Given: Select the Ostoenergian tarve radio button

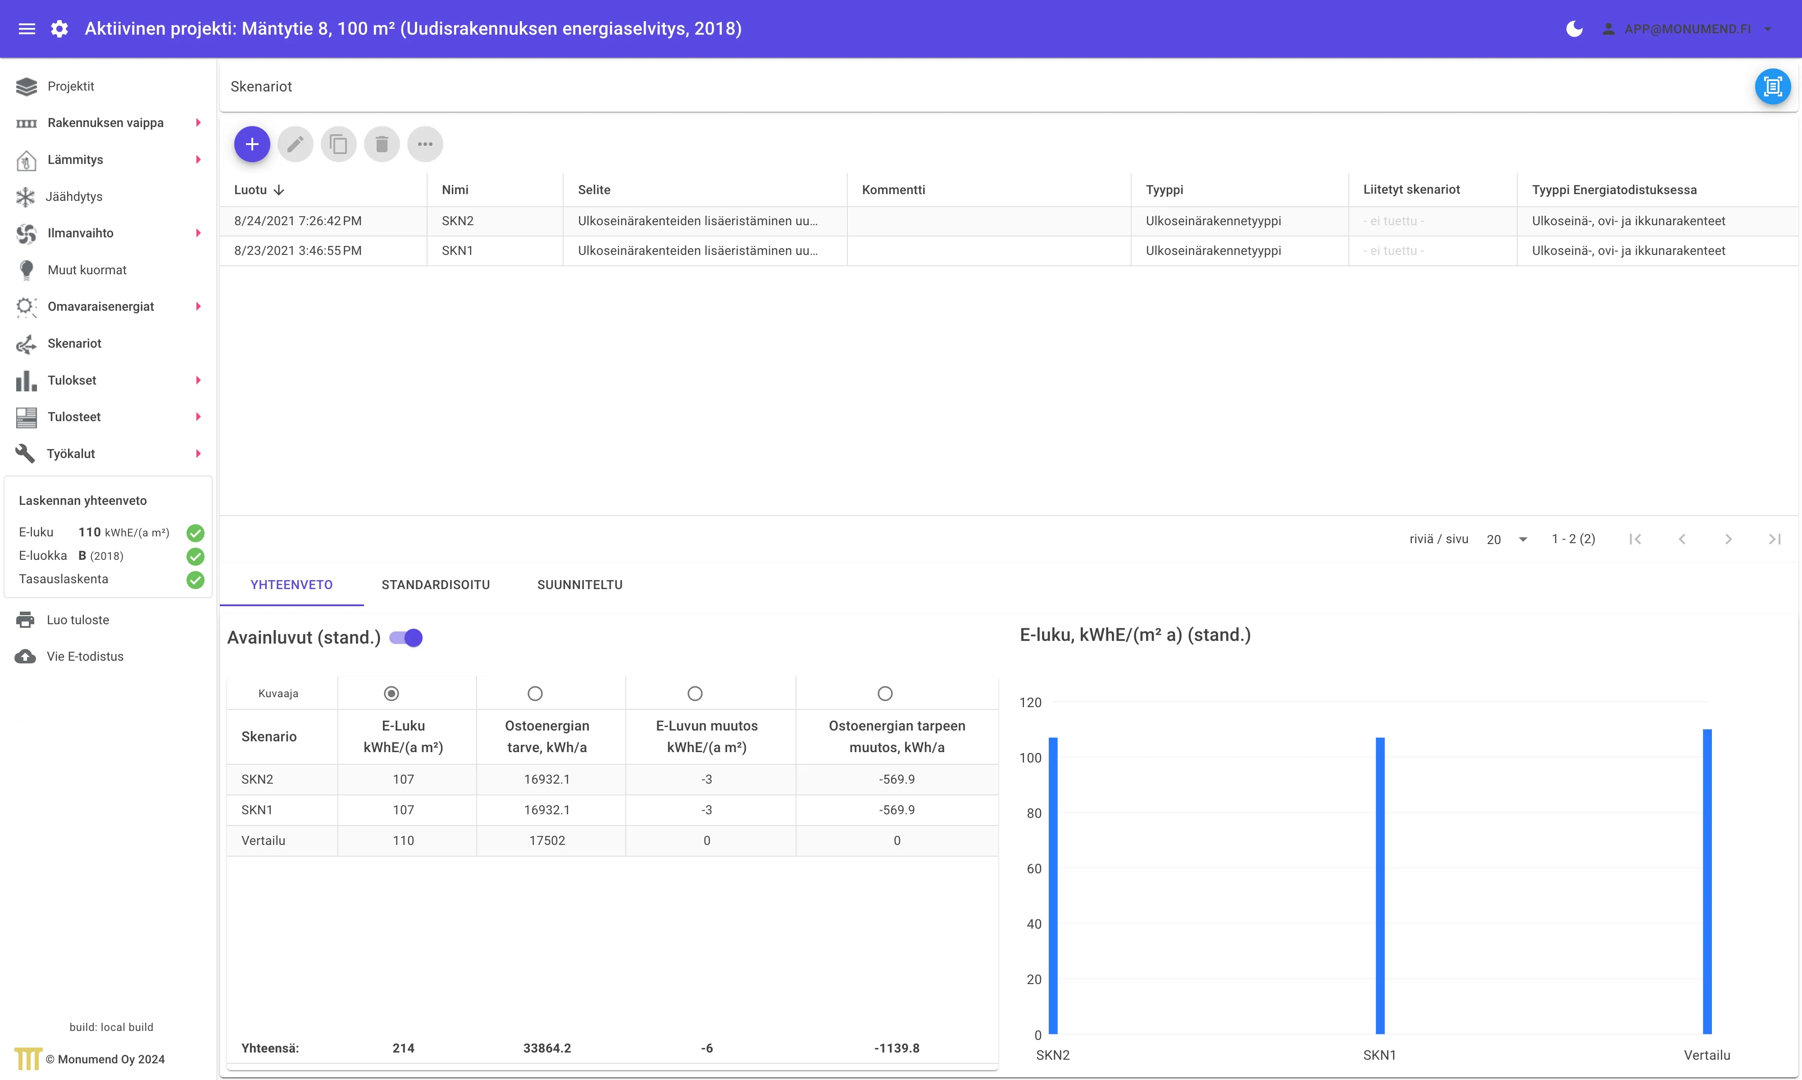Looking at the screenshot, I should pos(535,694).
